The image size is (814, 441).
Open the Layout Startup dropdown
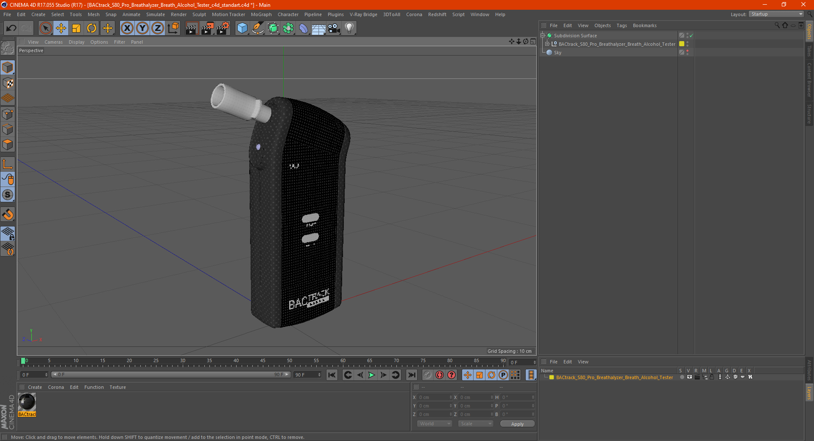777,14
